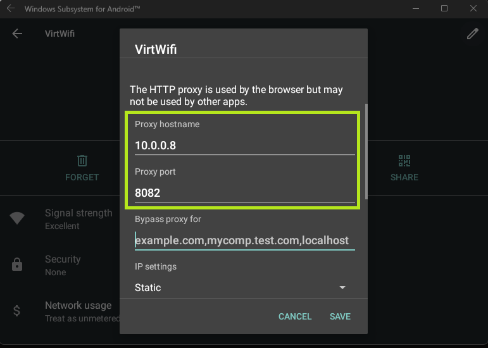Click the Proxy hostname field

pos(244,145)
